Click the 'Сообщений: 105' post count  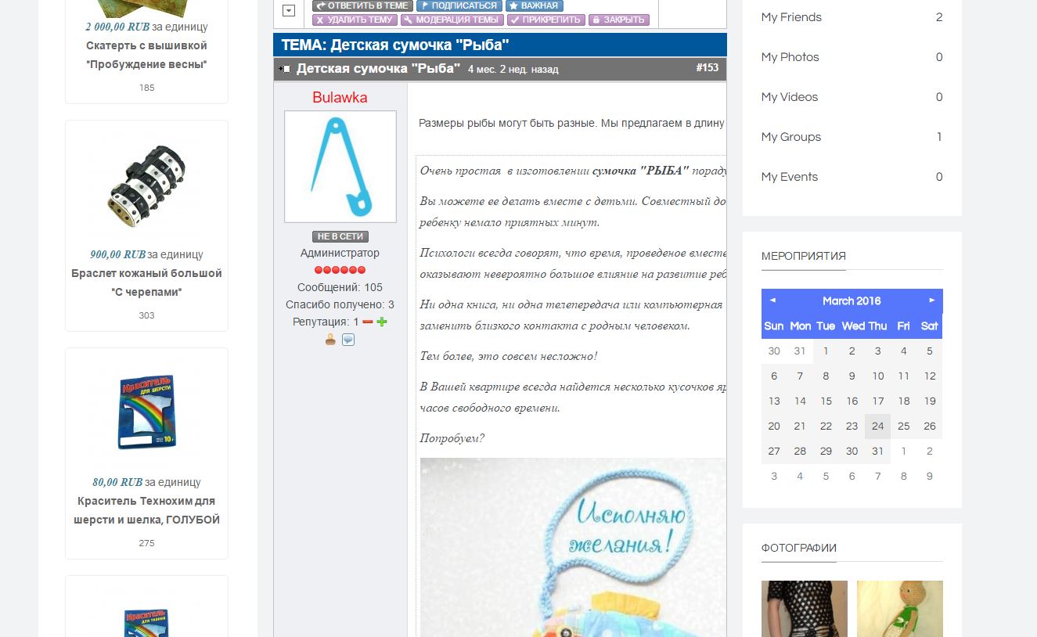coord(340,287)
